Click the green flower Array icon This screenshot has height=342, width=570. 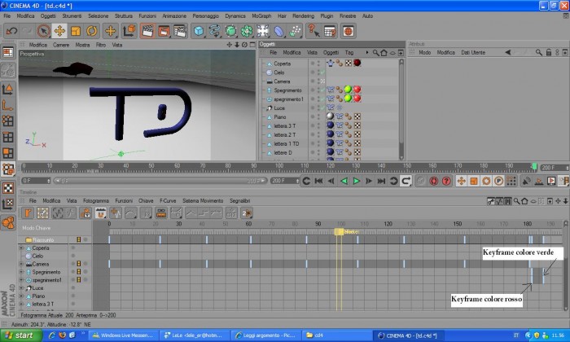coord(247,31)
